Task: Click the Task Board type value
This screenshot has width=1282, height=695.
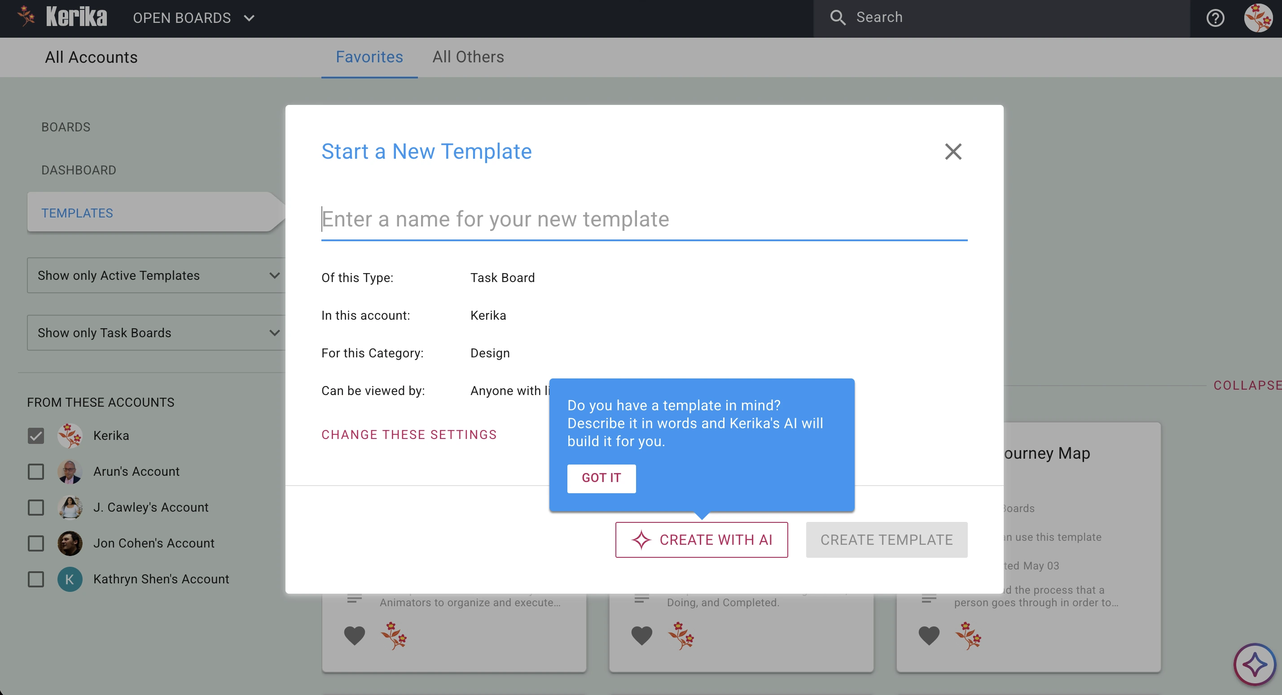Action: pyautogui.click(x=503, y=278)
